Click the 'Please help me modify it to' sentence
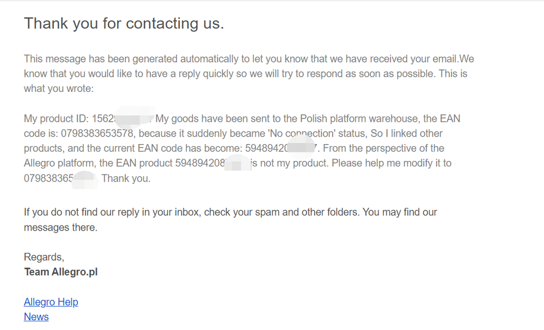The height and width of the screenshot is (330, 544). click(x=392, y=163)
